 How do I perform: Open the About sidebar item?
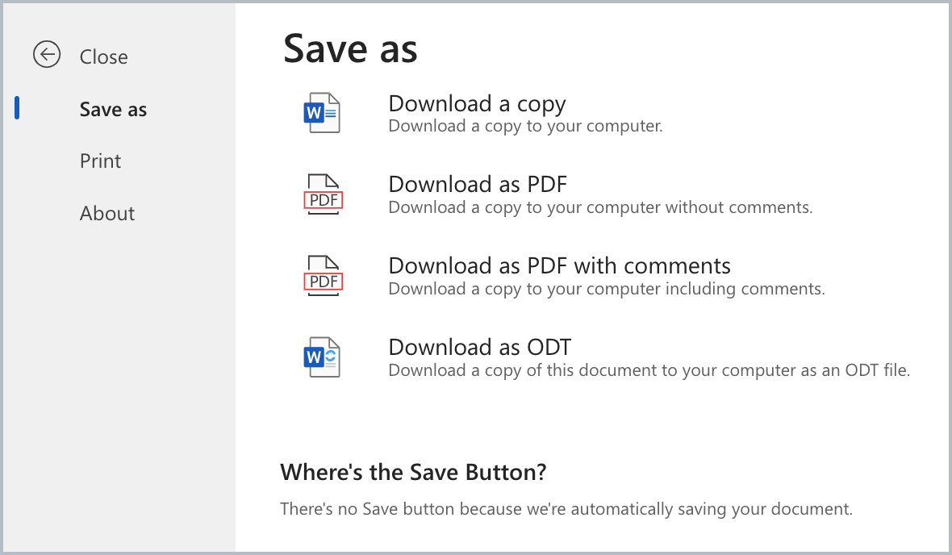click(106, 213)
